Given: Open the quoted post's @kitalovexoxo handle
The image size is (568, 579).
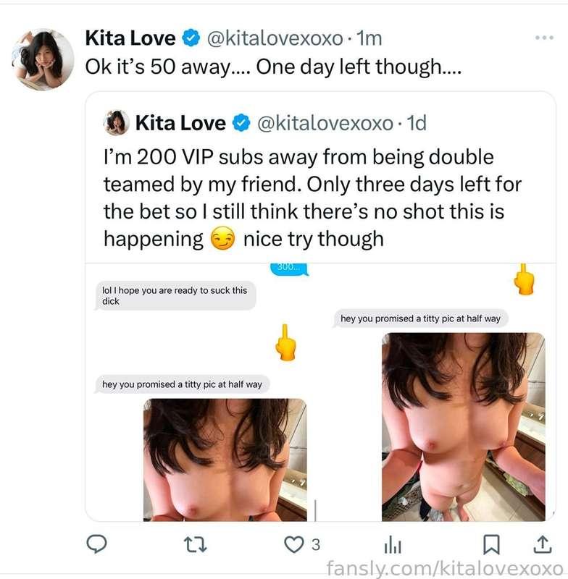Looking at the screenshot, I should point(325,123).
